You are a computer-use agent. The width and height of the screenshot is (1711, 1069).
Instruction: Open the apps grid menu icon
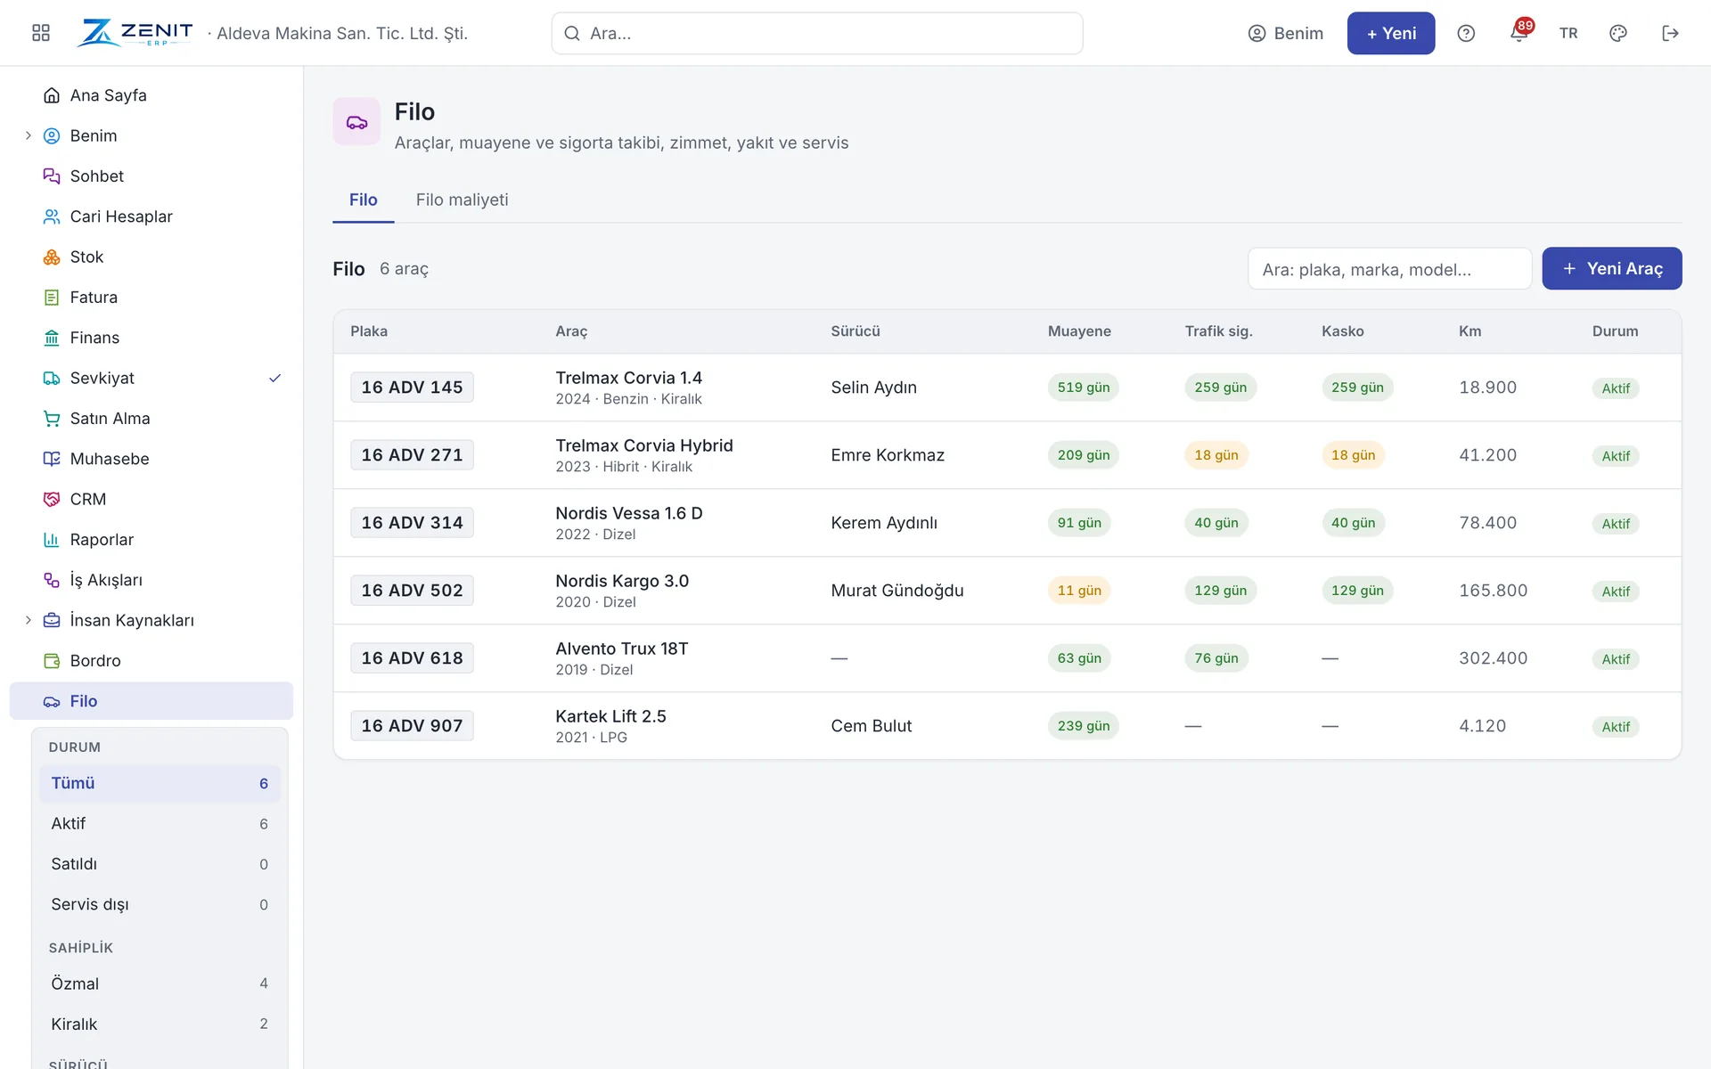point(41,33)
